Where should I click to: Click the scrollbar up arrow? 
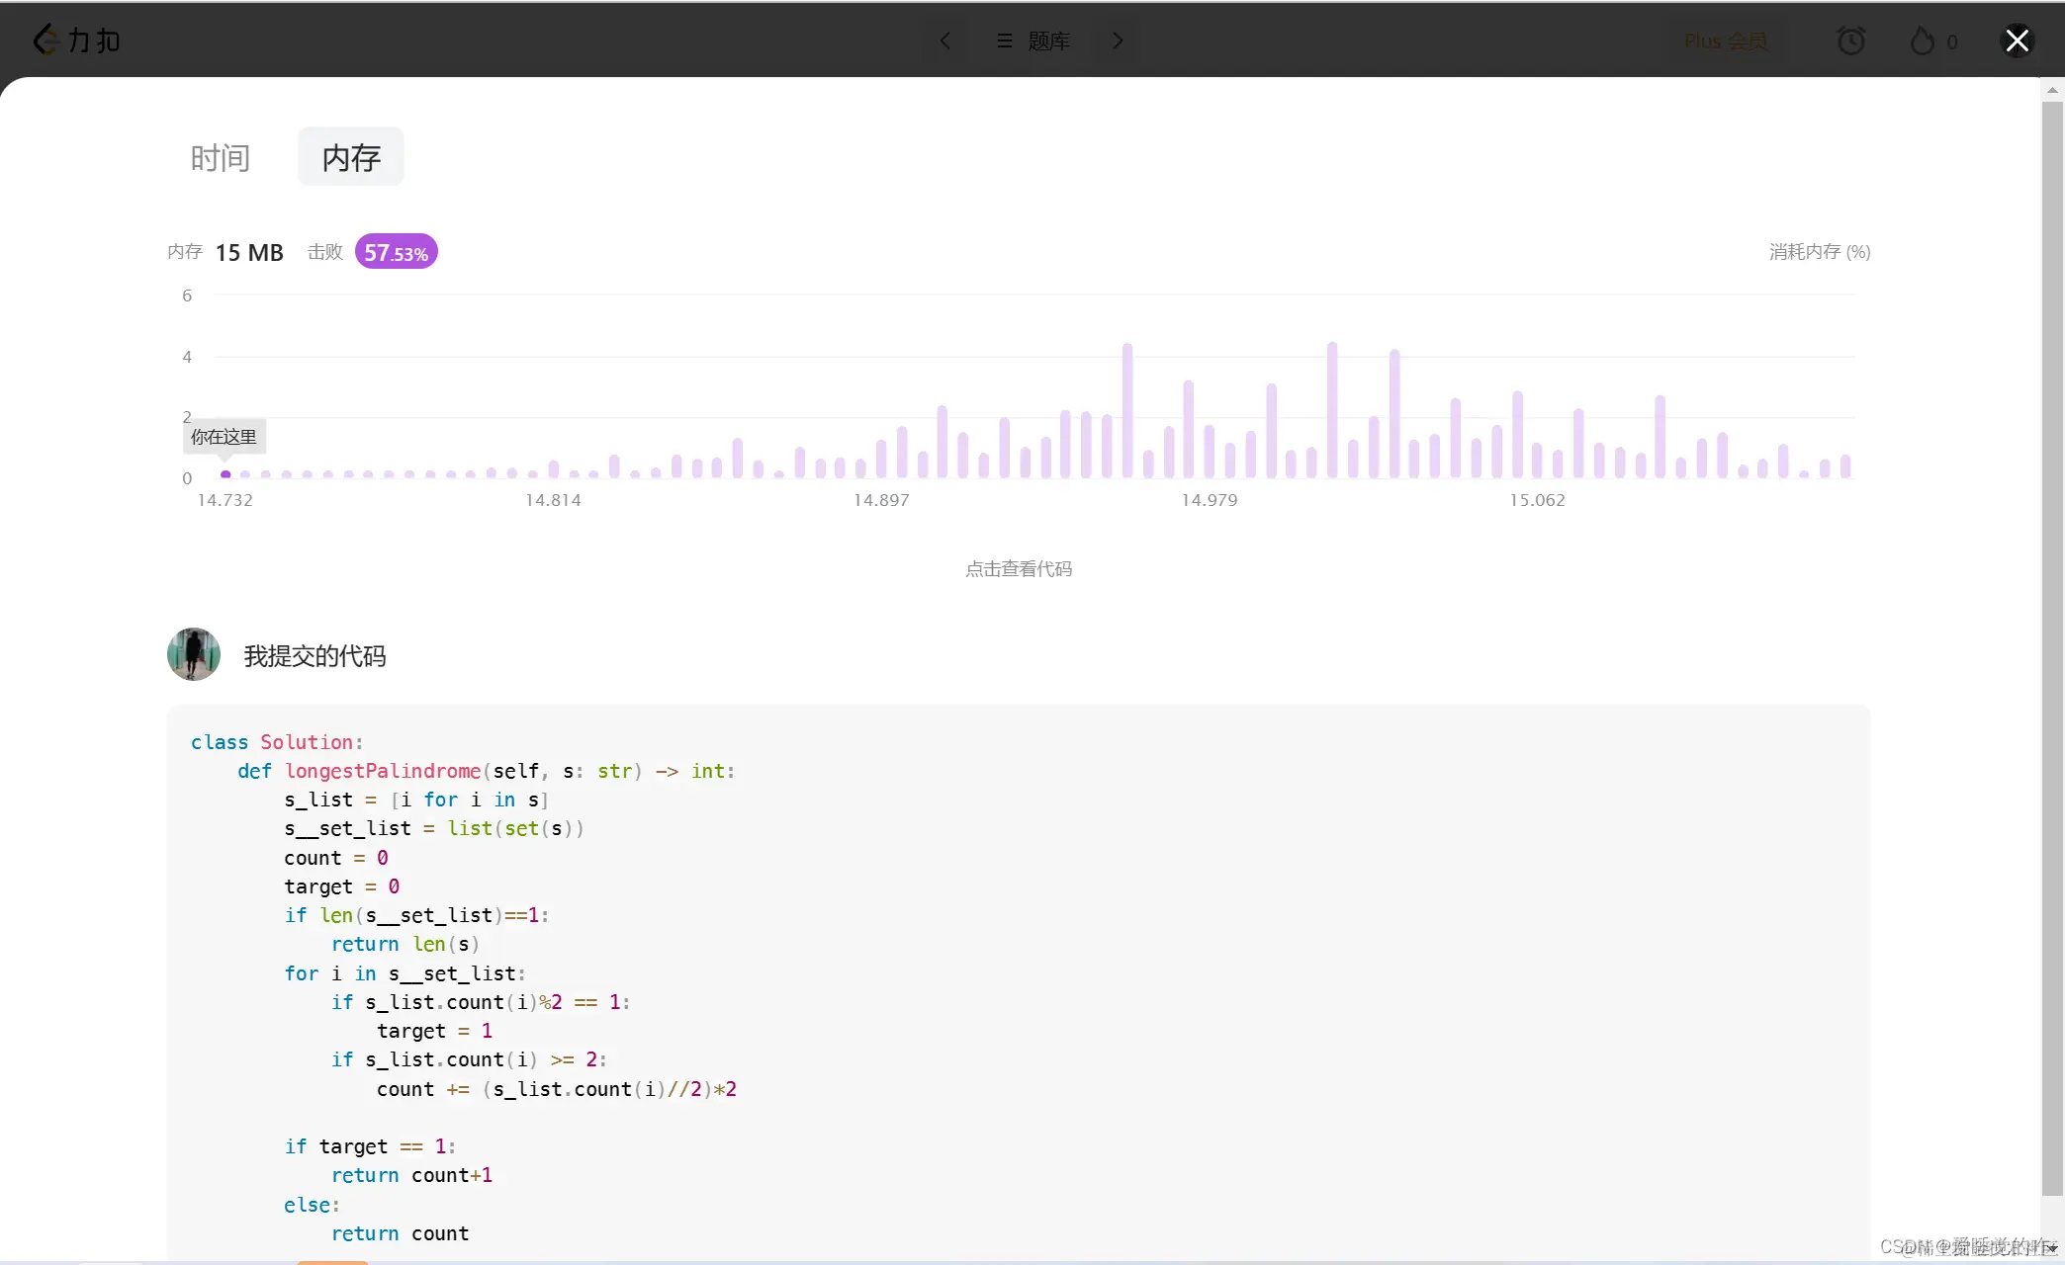pyautogui.click(x=2052, y=90)
